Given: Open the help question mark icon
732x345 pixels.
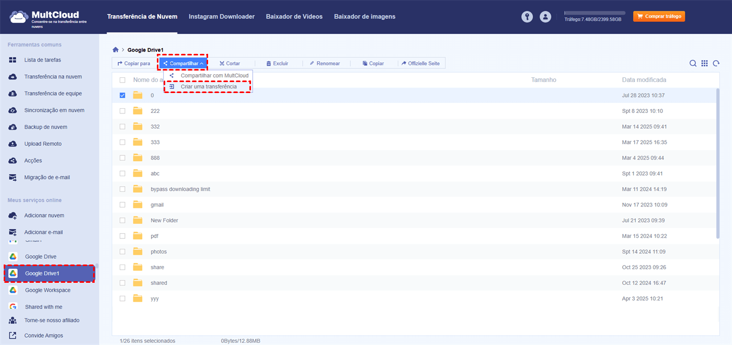Looking at the screenshot, I should point(527,17).
